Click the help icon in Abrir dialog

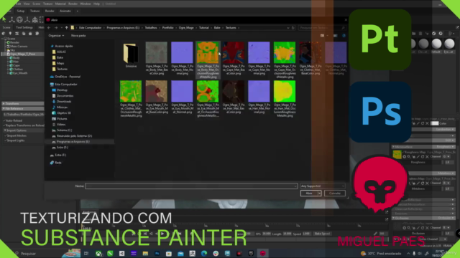(x=344, y=36)
